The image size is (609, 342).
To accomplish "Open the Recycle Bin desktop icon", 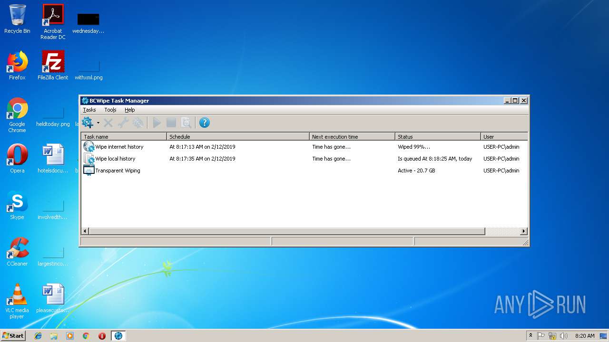I will coord(17,19).
